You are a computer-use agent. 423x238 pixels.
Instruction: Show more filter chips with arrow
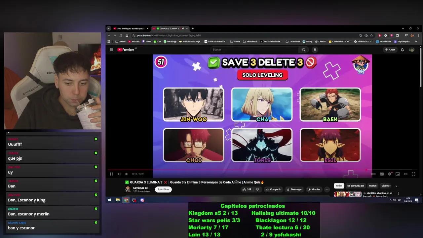point(396,186)
